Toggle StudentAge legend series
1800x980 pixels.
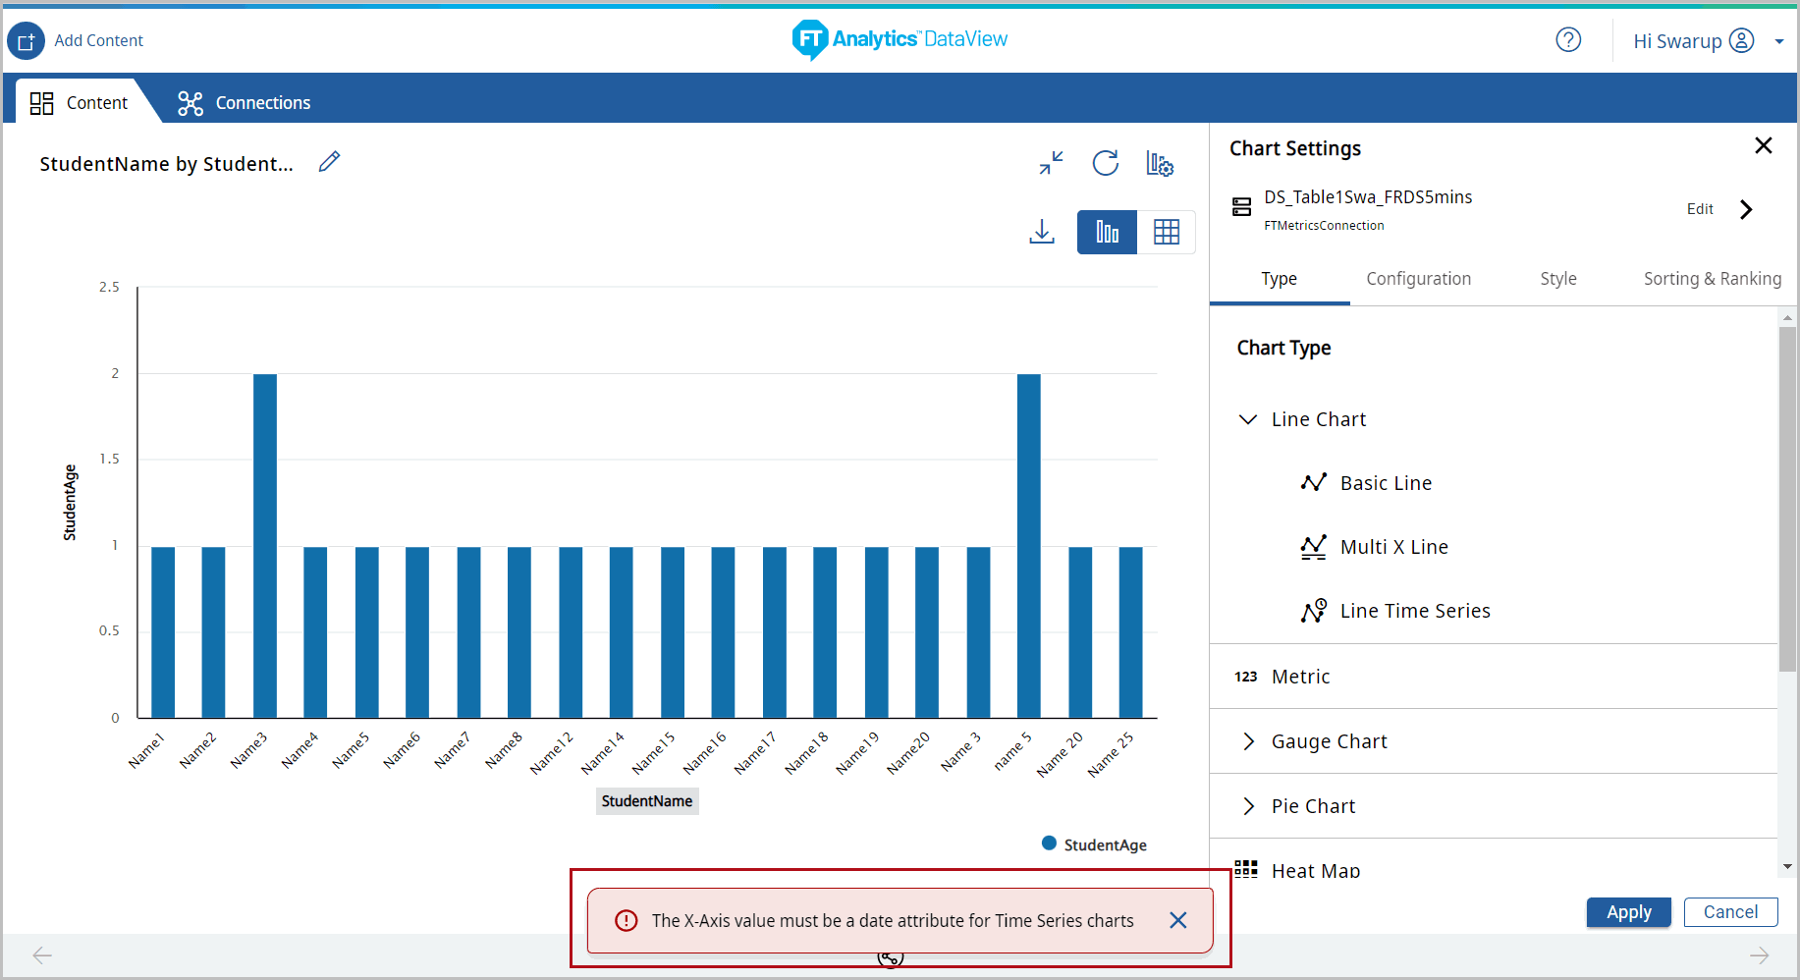[1093, 844]
